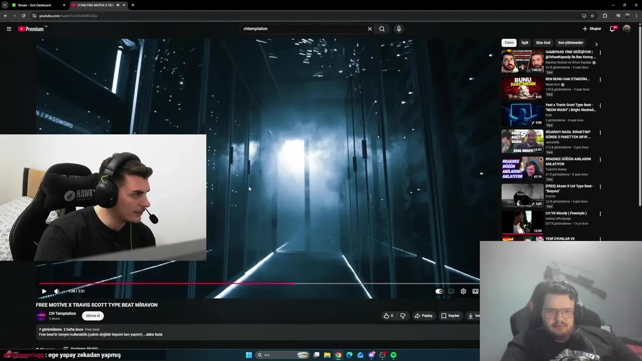Open options for SİGARAYI NASIL BIRAKTIM video
The image size is (642, 361).
(x=600, y=133)
